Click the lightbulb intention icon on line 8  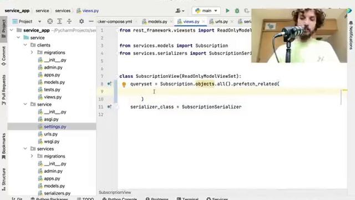coord(124,84)
